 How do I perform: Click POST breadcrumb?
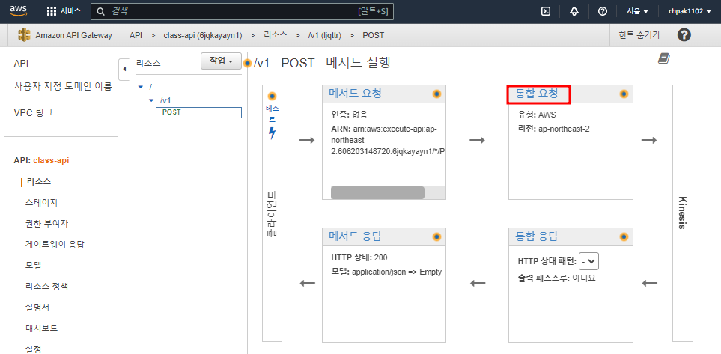[x=374, y=35]
